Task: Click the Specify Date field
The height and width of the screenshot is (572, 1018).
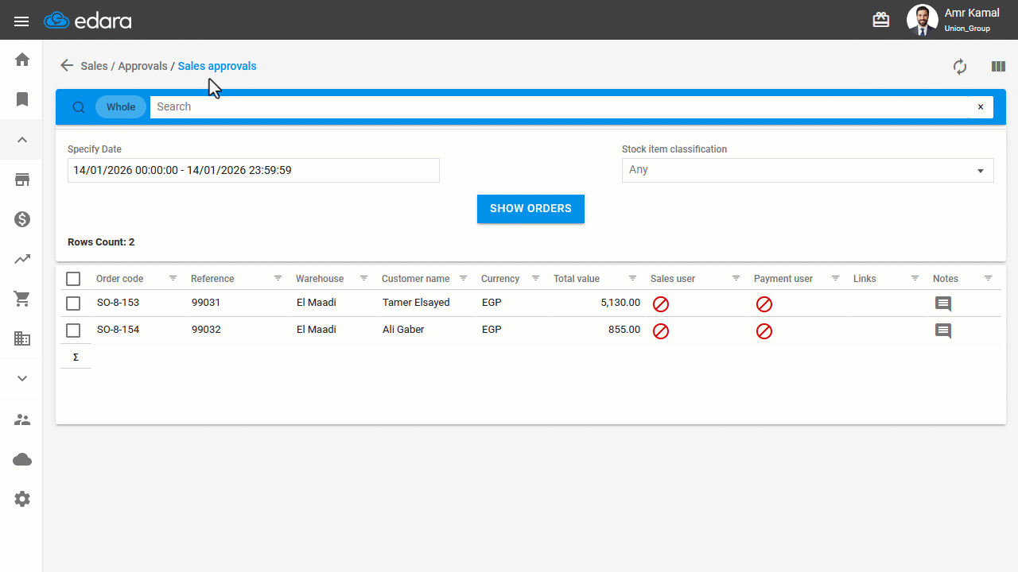Action: click(254, 170)
